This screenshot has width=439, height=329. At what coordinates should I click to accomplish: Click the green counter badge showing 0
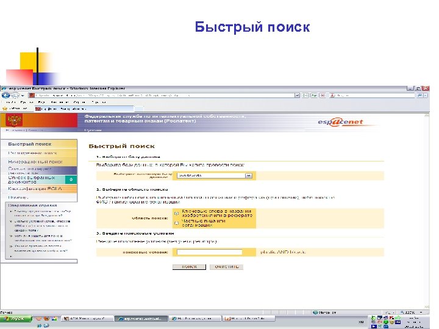71,180
